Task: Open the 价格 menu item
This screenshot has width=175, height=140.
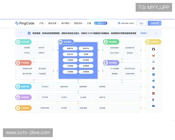Action: [89, 23]
